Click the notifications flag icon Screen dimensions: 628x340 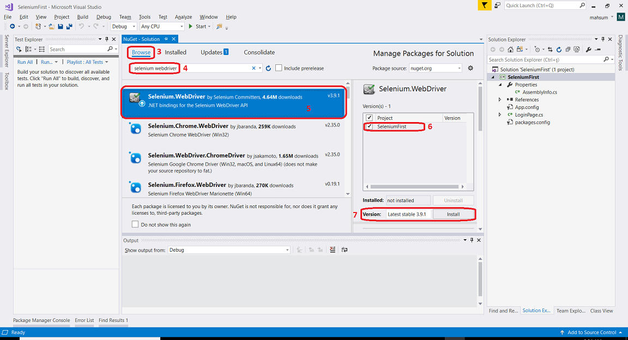coord(485,5)
